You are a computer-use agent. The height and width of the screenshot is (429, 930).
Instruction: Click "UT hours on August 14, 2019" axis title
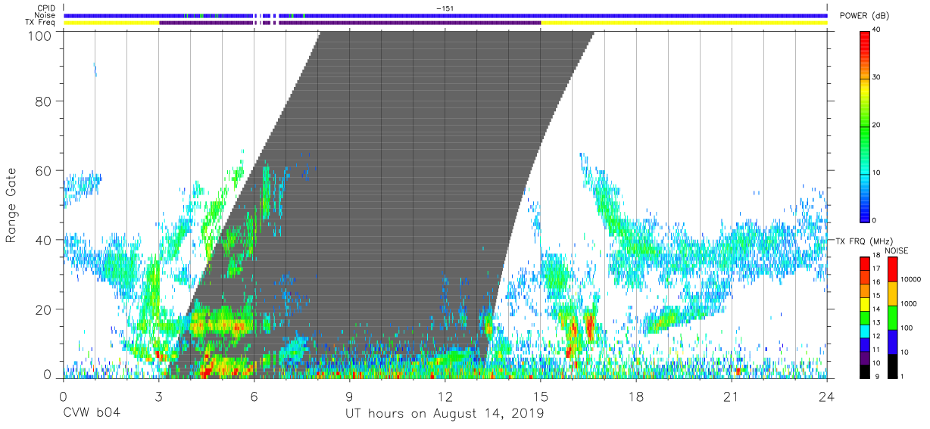click(x=444, y=414)
